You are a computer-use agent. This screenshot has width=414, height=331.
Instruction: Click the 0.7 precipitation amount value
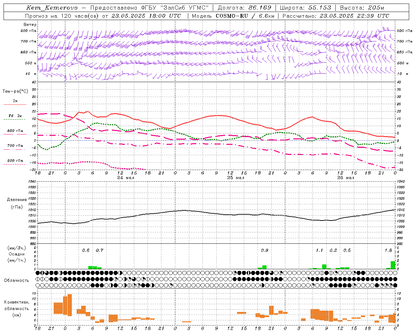click(100, 250)
